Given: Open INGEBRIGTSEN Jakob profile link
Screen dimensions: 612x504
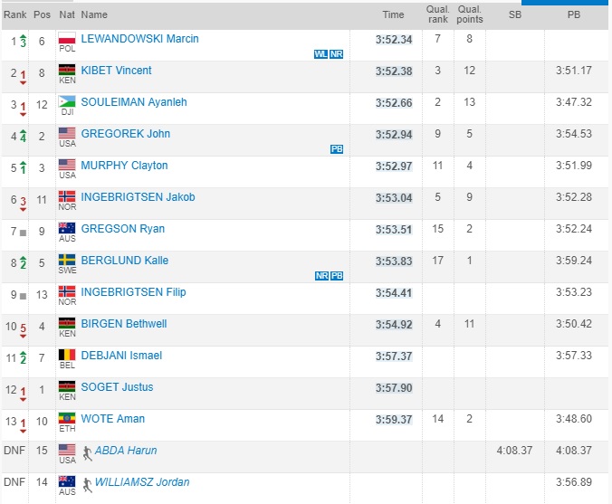Looking at the screenshot, I should pos(138,197).
